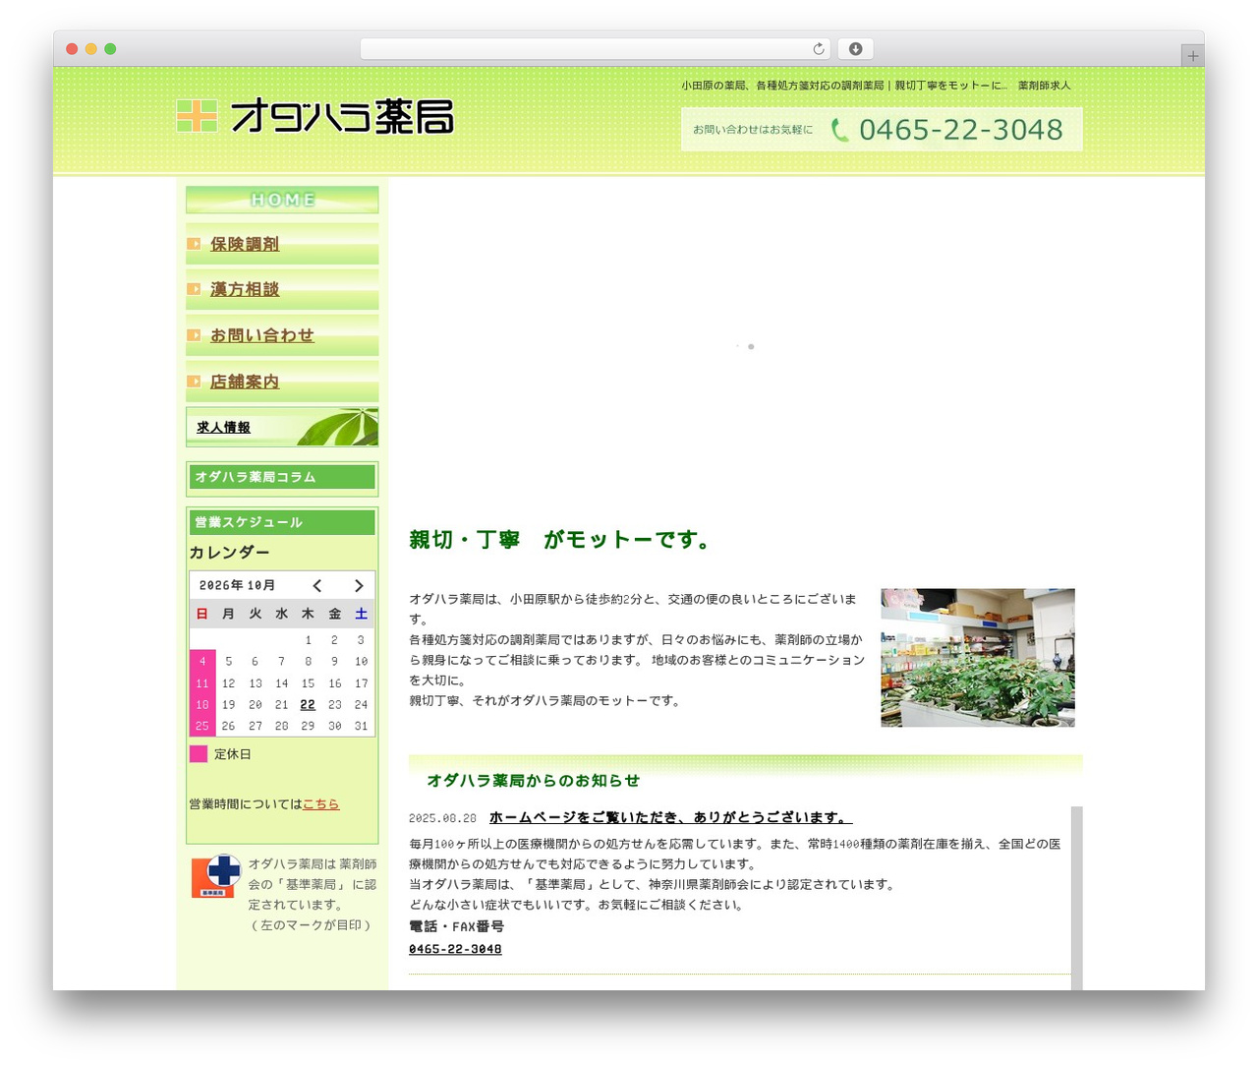1258x1066 pixels.
Task: Click the こちら business hours link
Action: tap(320, 803)
